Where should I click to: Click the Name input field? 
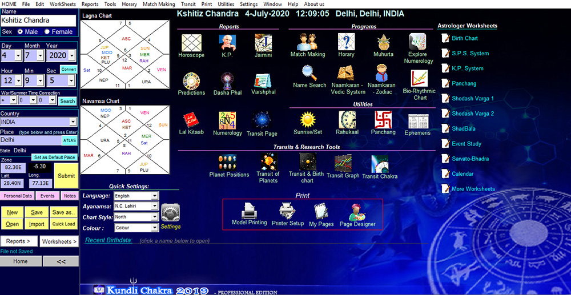tap(38, 21)
